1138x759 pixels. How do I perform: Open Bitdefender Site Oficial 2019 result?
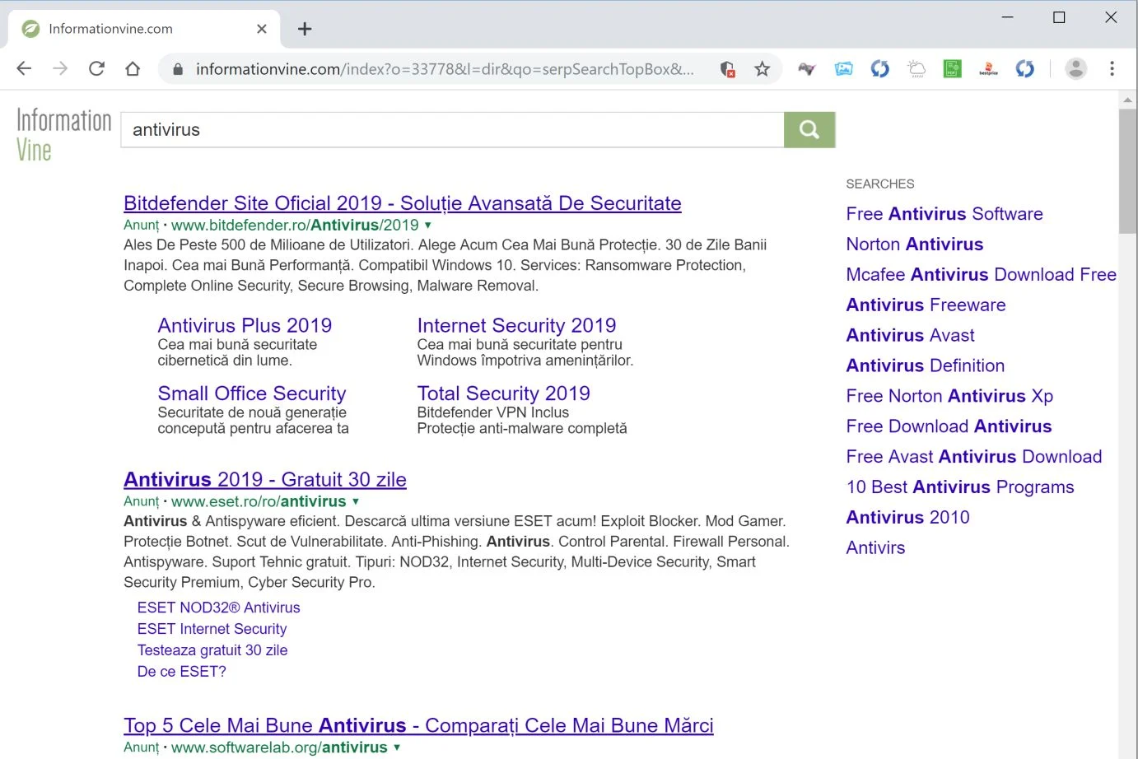pyautogui.click(x=403, y=203)
